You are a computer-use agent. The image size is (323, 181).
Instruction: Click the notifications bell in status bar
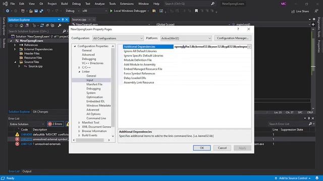(x=317, y=178)
